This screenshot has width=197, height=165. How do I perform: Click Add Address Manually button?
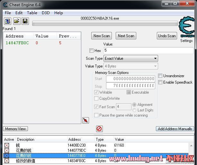click(175, 129)
